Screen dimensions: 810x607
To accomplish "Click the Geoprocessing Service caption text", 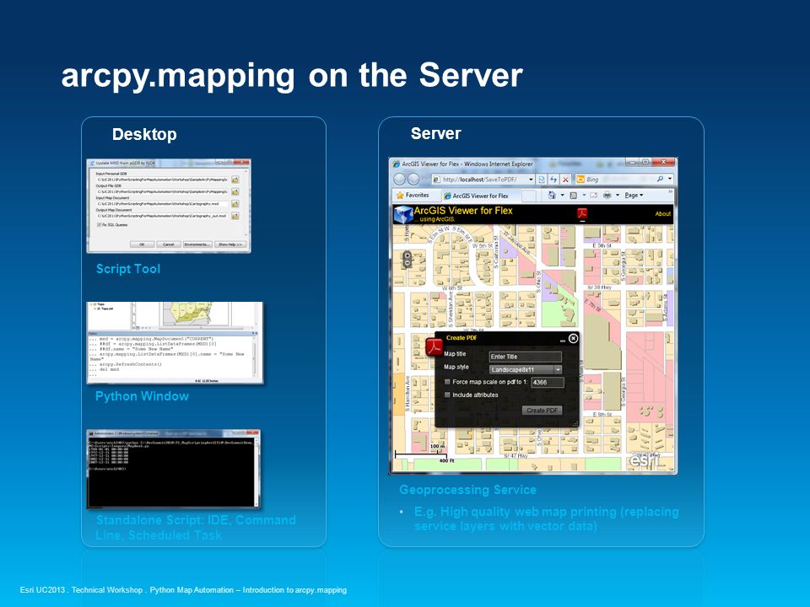I will [467, 489].
